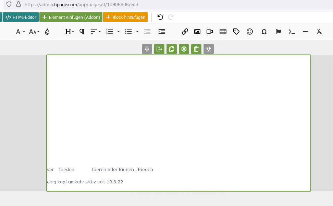Viewport: 333px width, 206px height.
Task: Increase the indent
Action: click(x=162, y=32)
